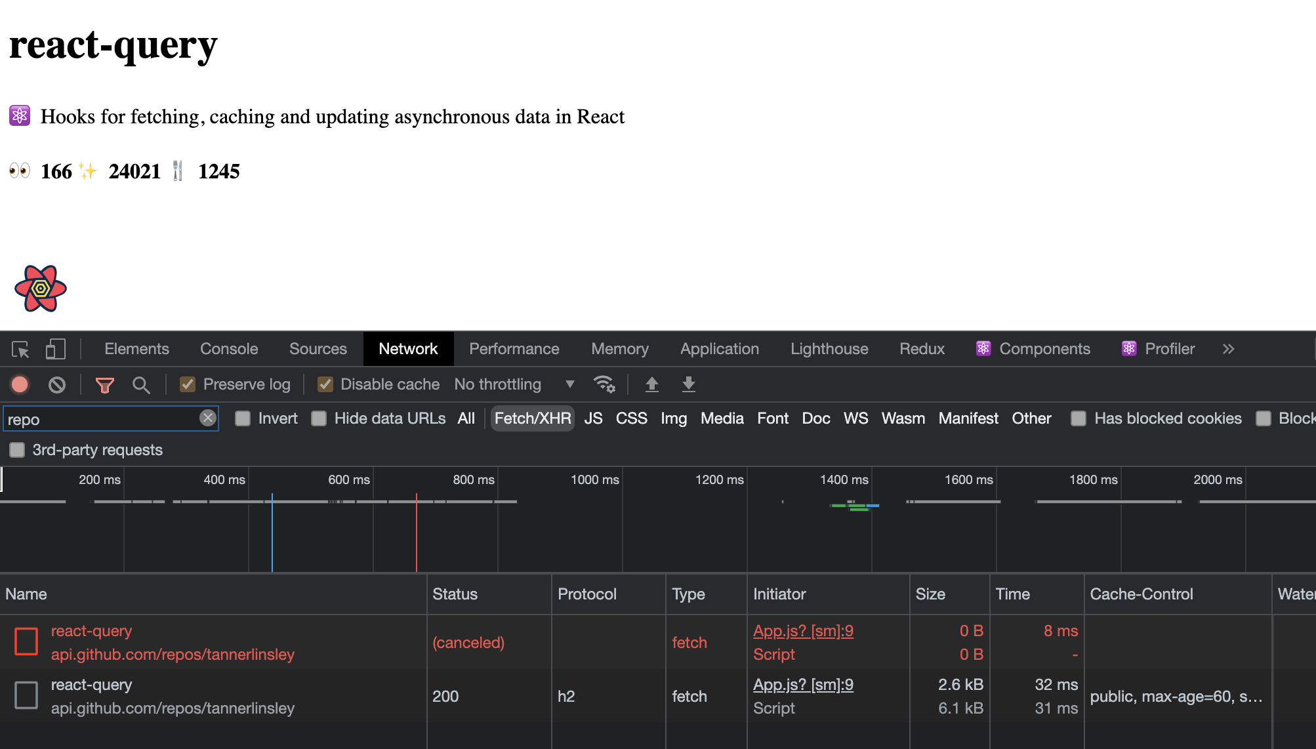Open the No throttling dropdown
Image resolution: width=1316 pixels, height=749 pixels.
(x=514, y=384)
